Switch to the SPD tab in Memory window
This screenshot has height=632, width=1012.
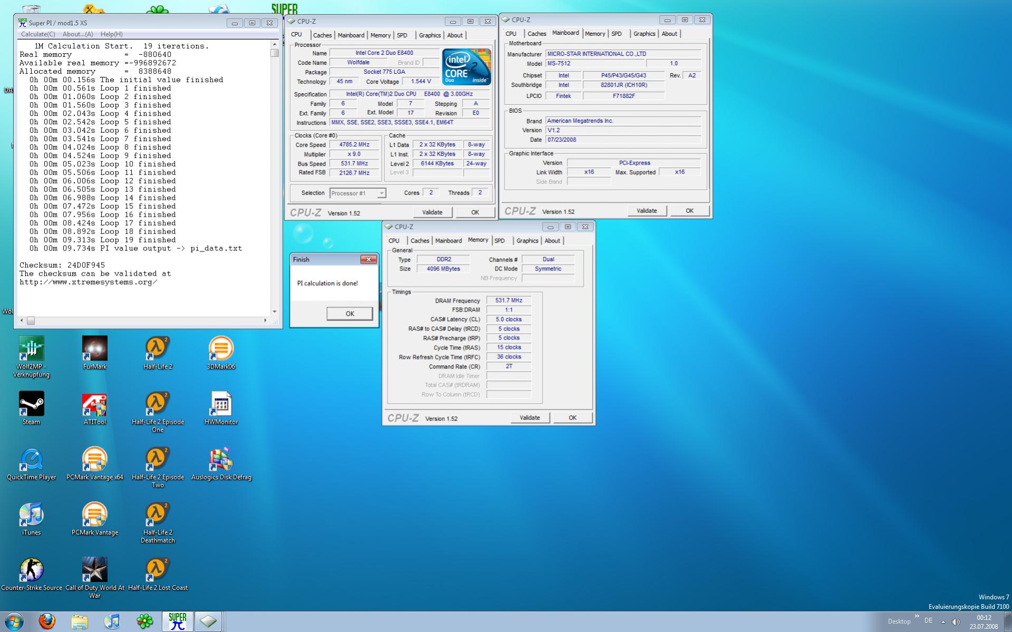499,241
